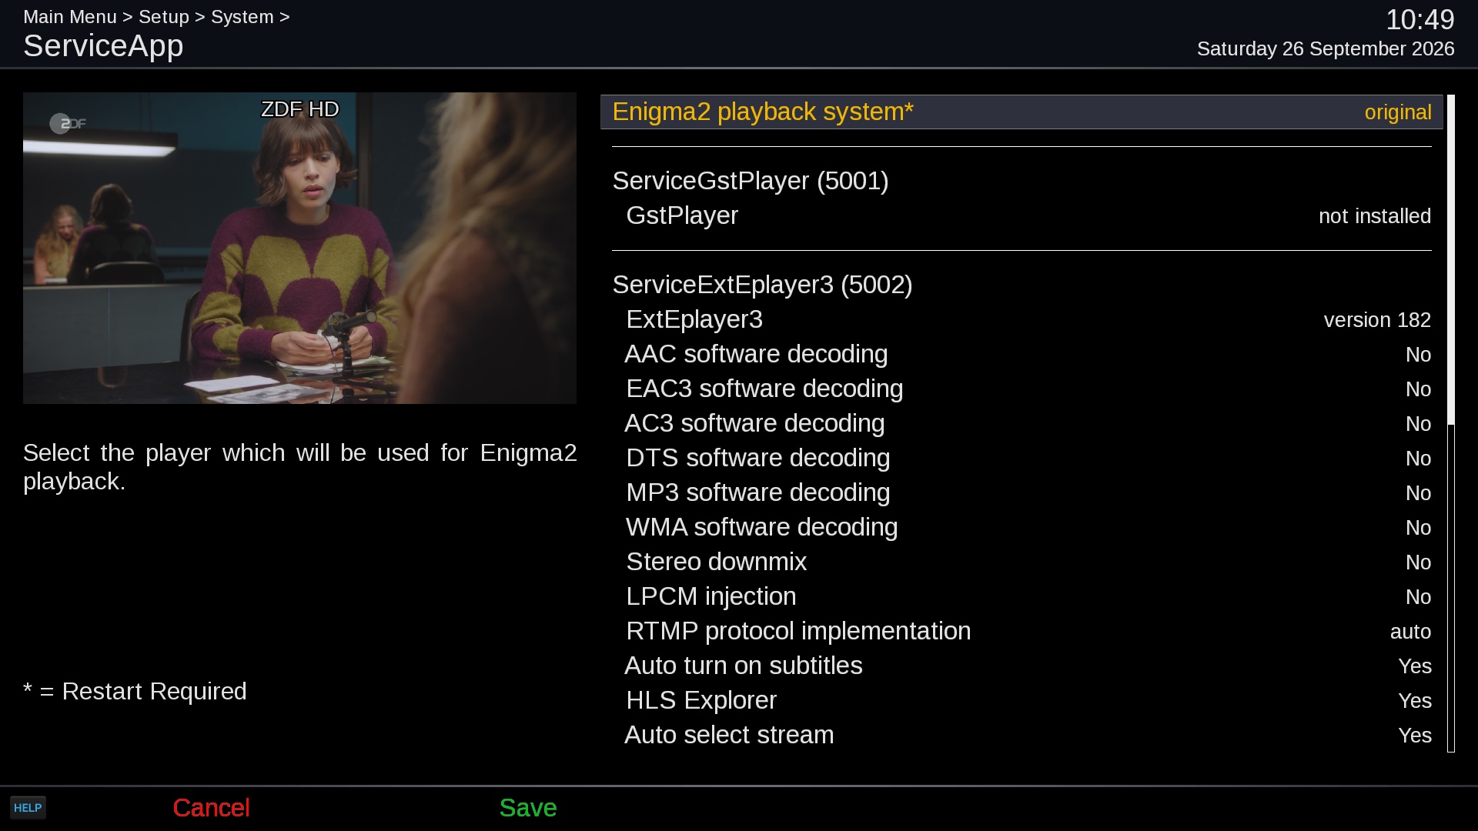Toggle AAC software decoding setting
Image resolution: width=1478 pixels, height=831 pixels.
tap(1022, 354)
